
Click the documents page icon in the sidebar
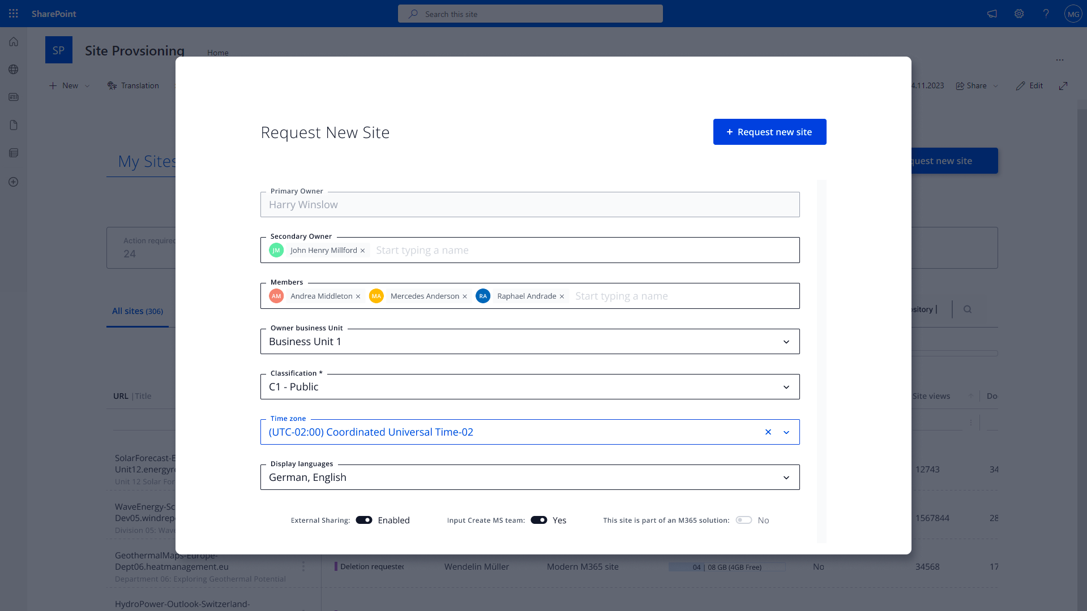click(13, 125)
